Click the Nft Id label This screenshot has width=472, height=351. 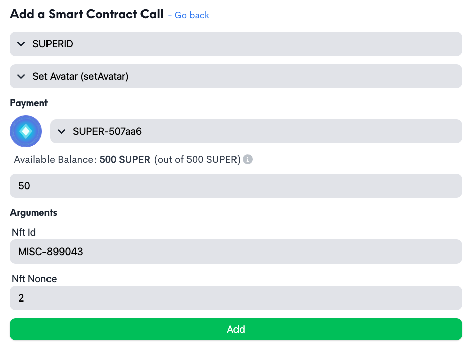[x=24, y=232]
